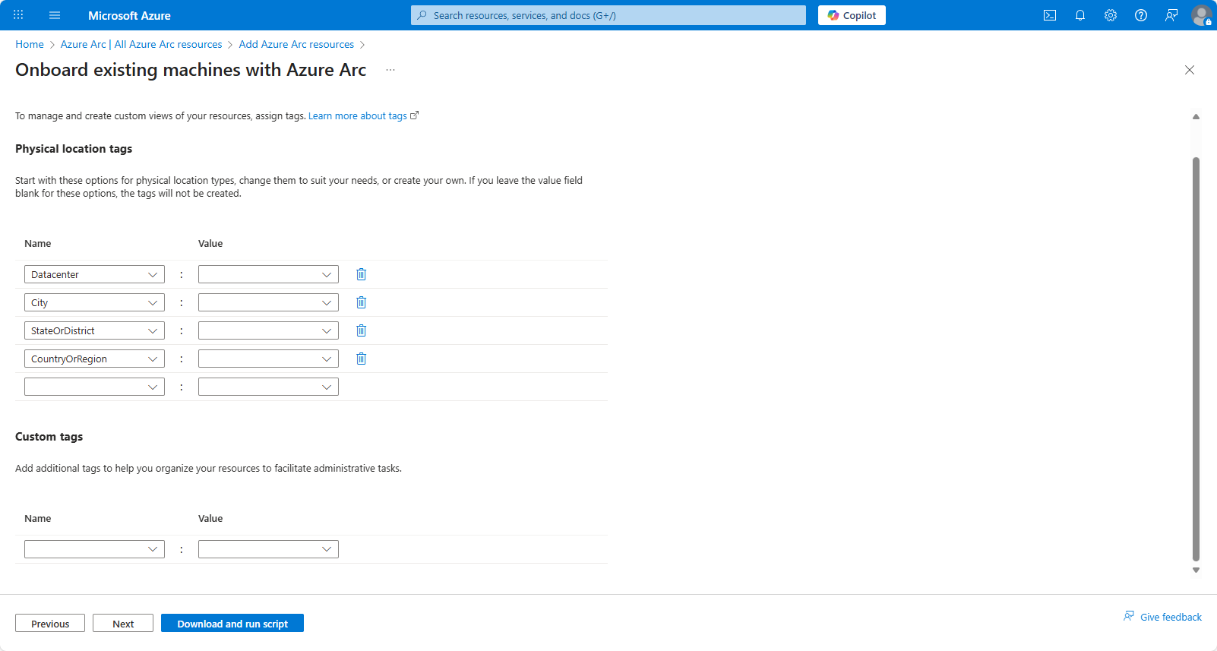The image size is (1217, 651).
Task: Click Download and run script button
Action: pos(232,624)
